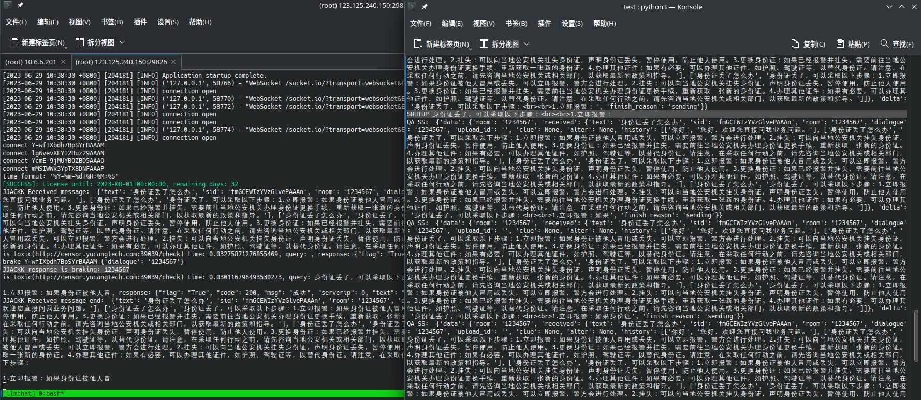The image size is (921, 400).
Task: Open 帮助(H) menu in left Konsole window
Action: 200,22
